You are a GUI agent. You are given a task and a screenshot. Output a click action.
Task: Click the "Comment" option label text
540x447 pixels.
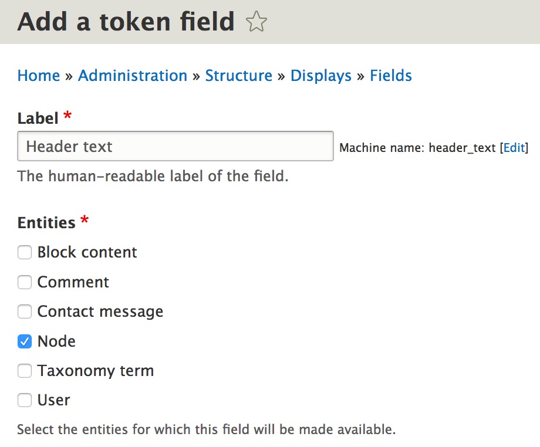coord(73,282)
